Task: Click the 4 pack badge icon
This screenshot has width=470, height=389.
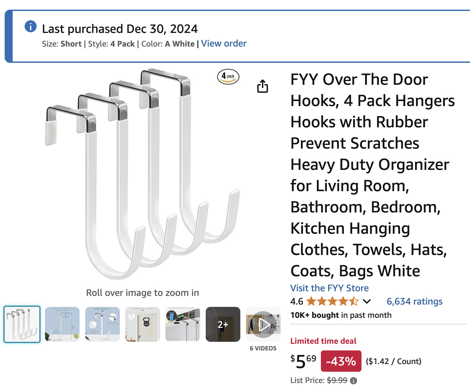Action: click(x=228, y=76)
